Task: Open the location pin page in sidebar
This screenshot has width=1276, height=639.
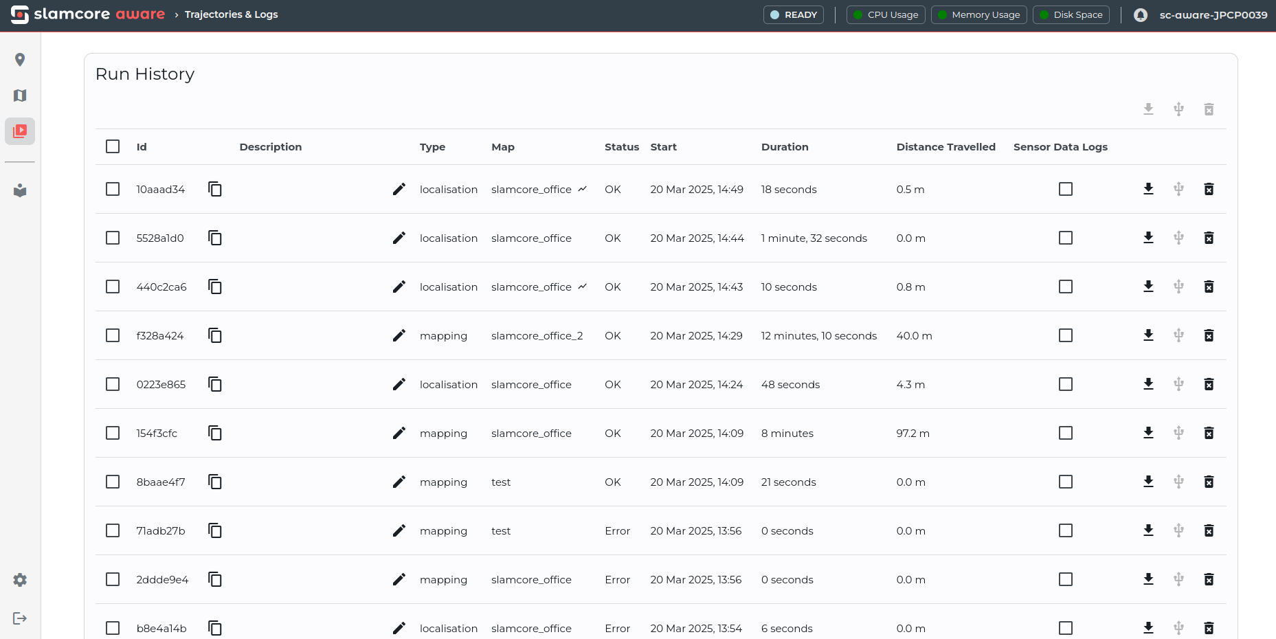Action: point(20,60)
